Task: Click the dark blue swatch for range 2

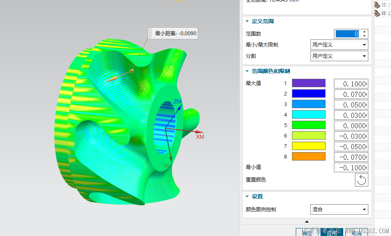Action: tap(309, 94)
